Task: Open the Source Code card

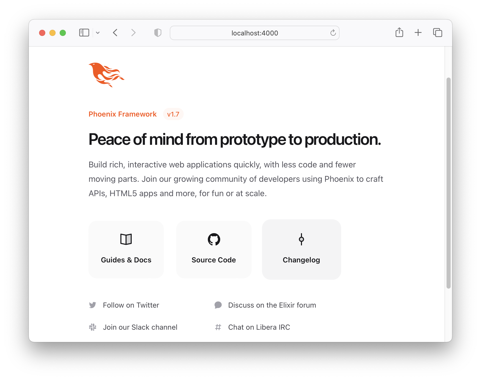Action: (214, 249)
